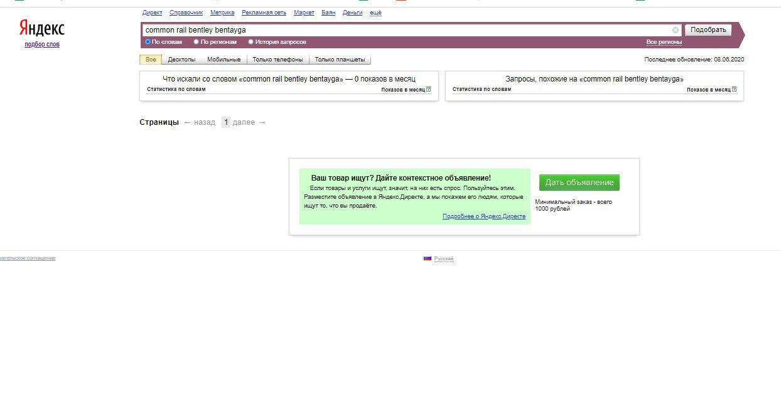Switch to the Только телефоны tab
The image size is (781, 412).
point(278,60)
